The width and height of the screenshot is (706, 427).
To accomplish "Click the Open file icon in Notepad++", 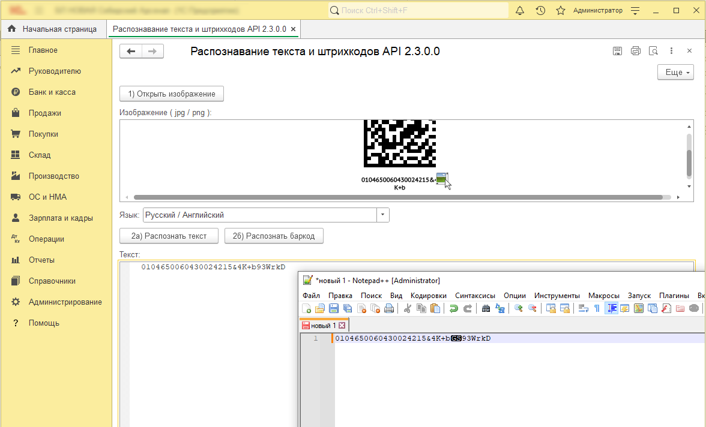I will (x=319, y=308).
